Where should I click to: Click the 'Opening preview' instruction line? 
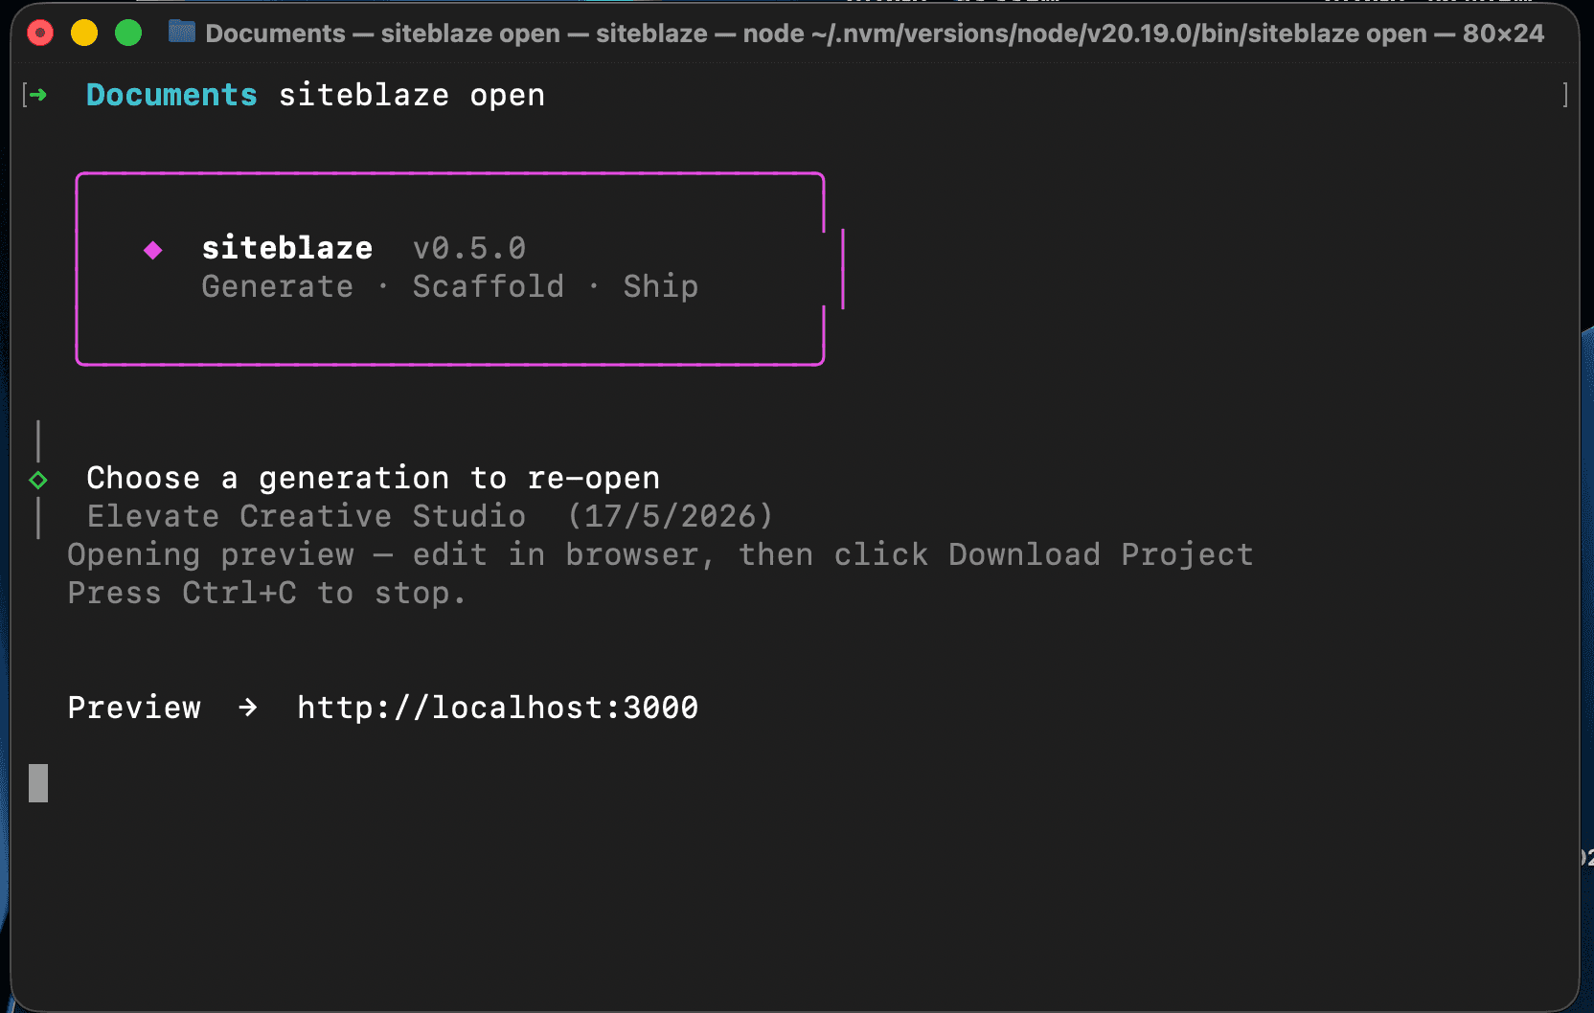click(x=661, y=554)
